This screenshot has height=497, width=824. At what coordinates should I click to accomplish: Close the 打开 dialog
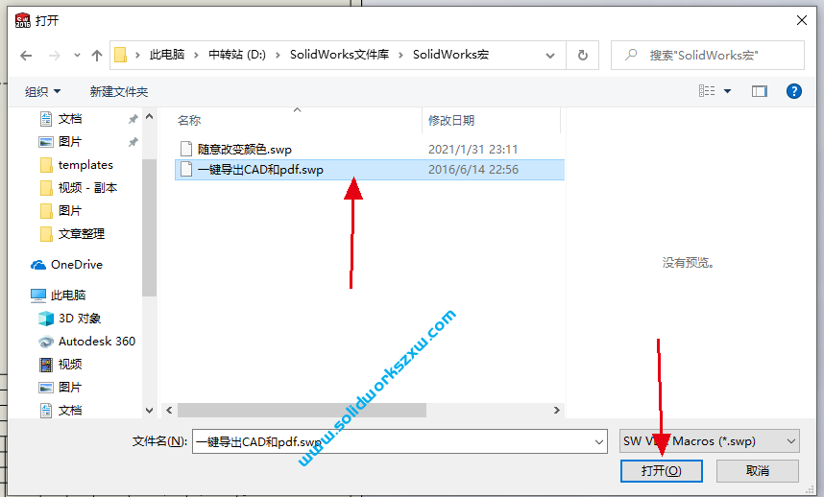point(801,20)
